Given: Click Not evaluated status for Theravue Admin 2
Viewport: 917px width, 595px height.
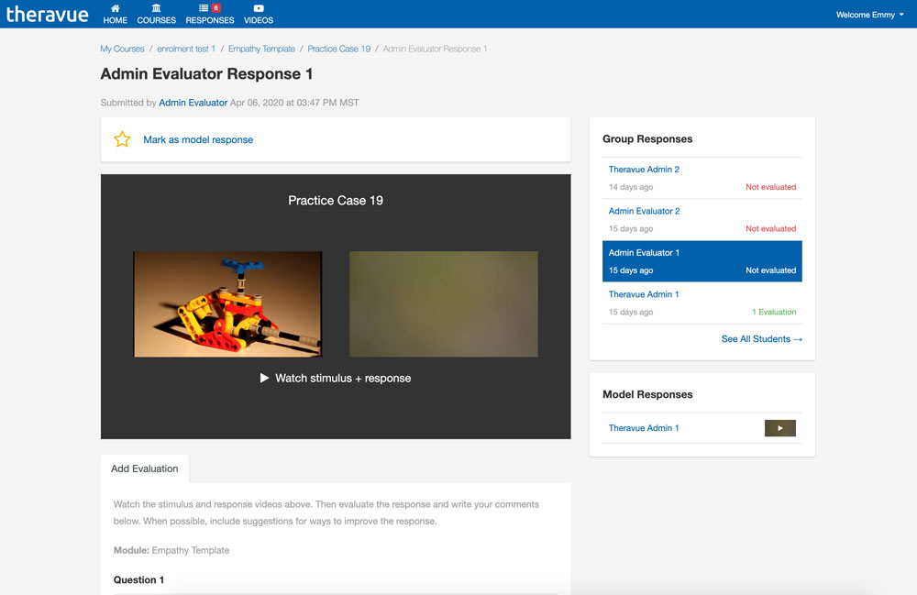Looking at the screenshot, I should 771,187.
